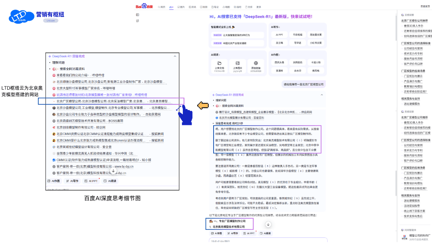
Task: Open the 贴吧 tab
Action: [x=238, y=7]
